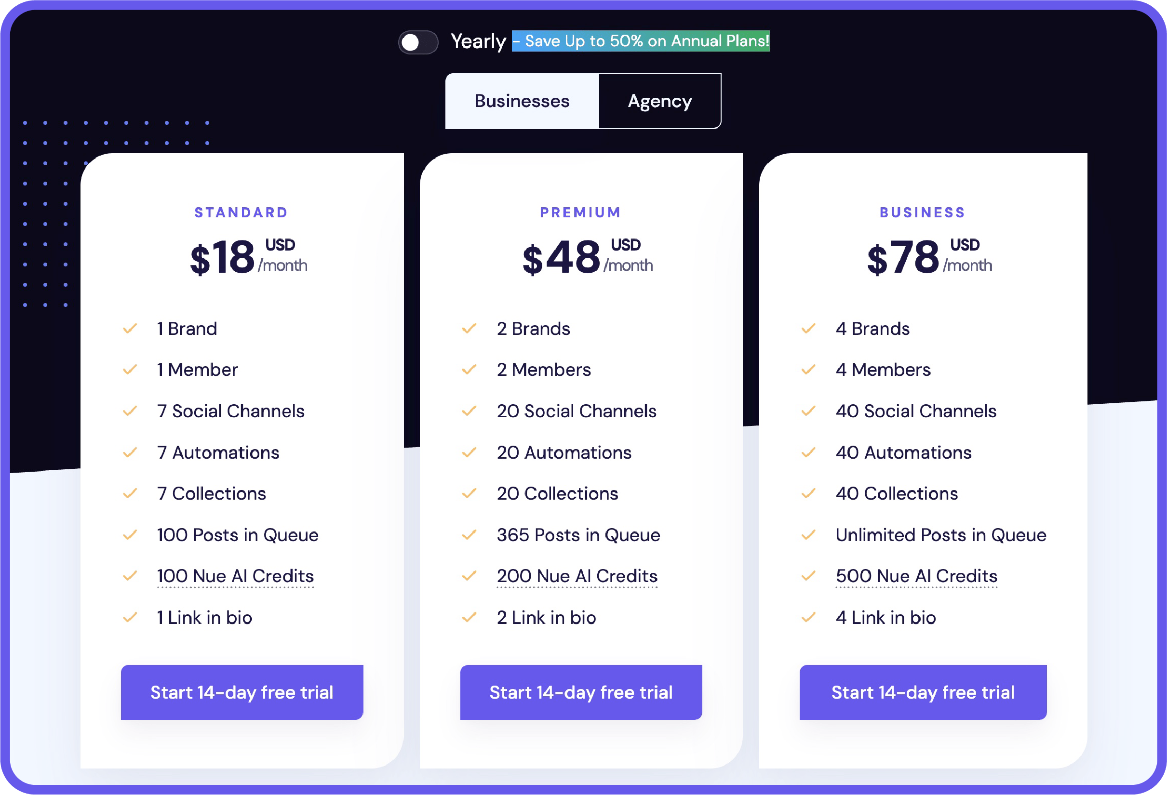This screenshot has width=1167, height=795.
Task: Click the 200 Nue AI Credits link
Action: pos(577,576)
